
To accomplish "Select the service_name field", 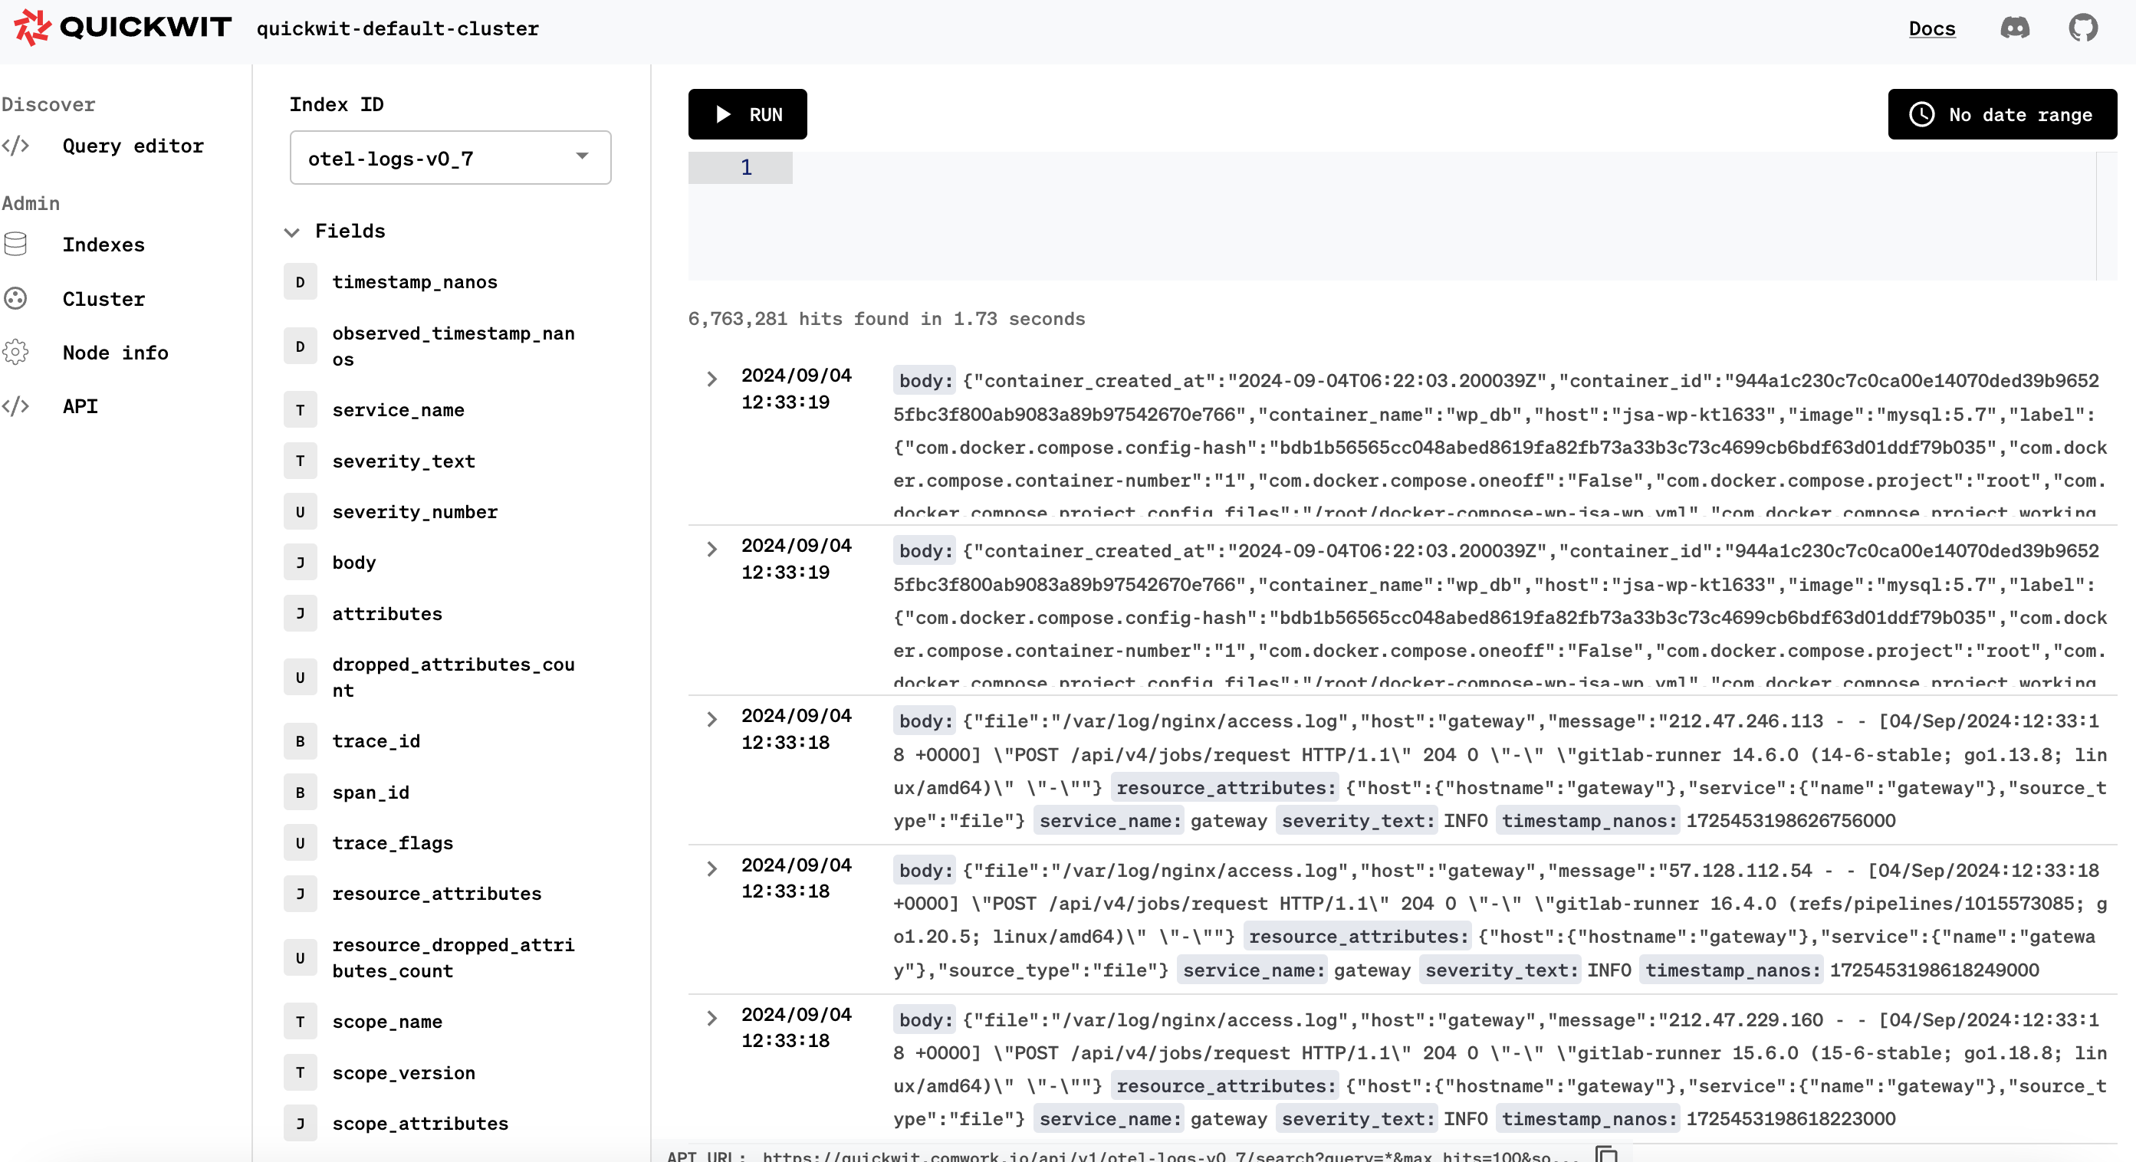I will click(398, 410).
